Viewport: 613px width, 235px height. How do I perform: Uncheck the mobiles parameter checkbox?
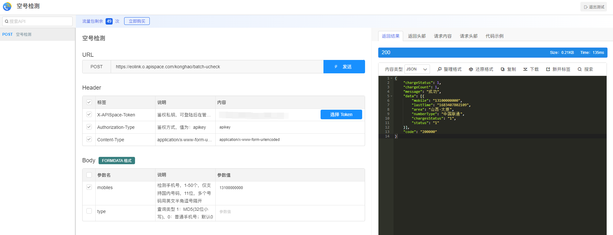point(89,187)
